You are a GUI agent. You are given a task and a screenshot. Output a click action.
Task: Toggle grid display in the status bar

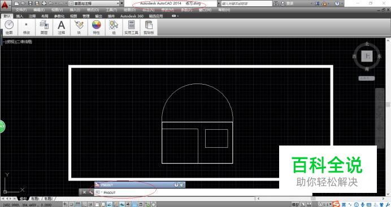tap(78, 205)
